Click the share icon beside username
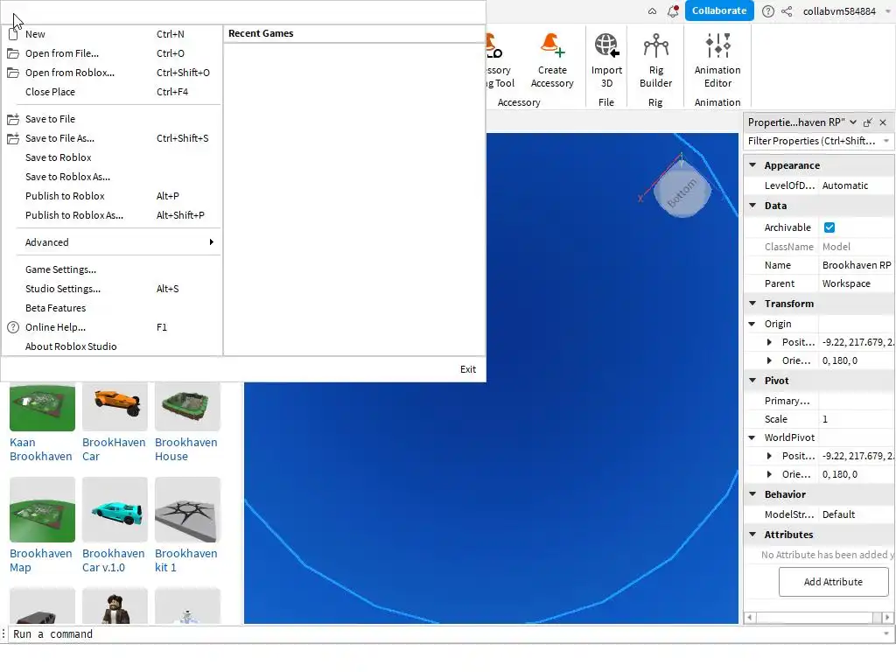Screen dimensions: 896x672 click(787, 11)
